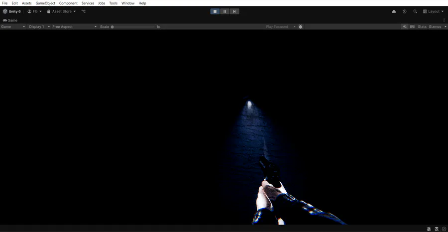Open the Undo History icon
Viewport: 448px width, 232px height.
click(404, 11)
